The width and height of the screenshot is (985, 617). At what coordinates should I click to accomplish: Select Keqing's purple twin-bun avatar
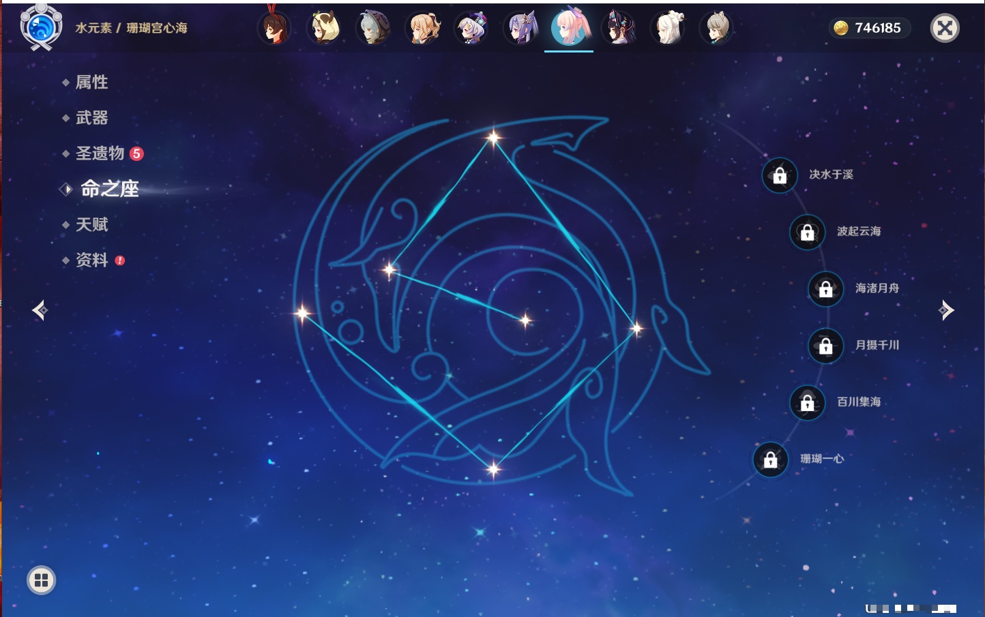(521, 28)
